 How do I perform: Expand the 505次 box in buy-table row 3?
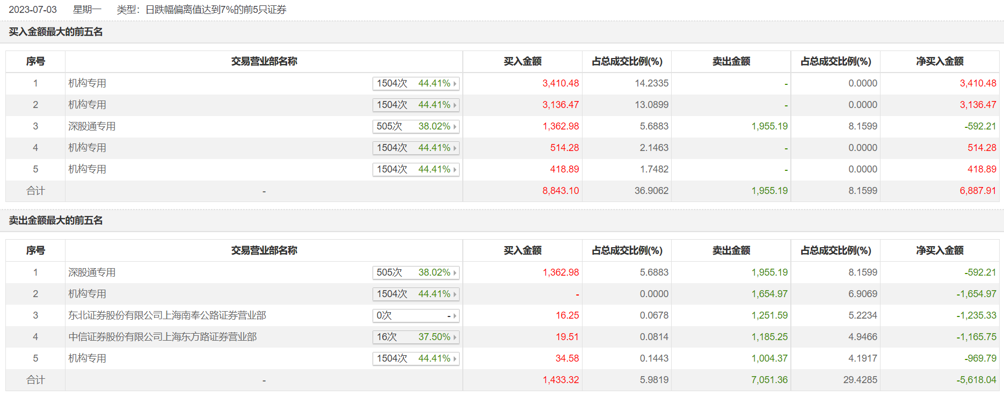[x=416, y=127]
